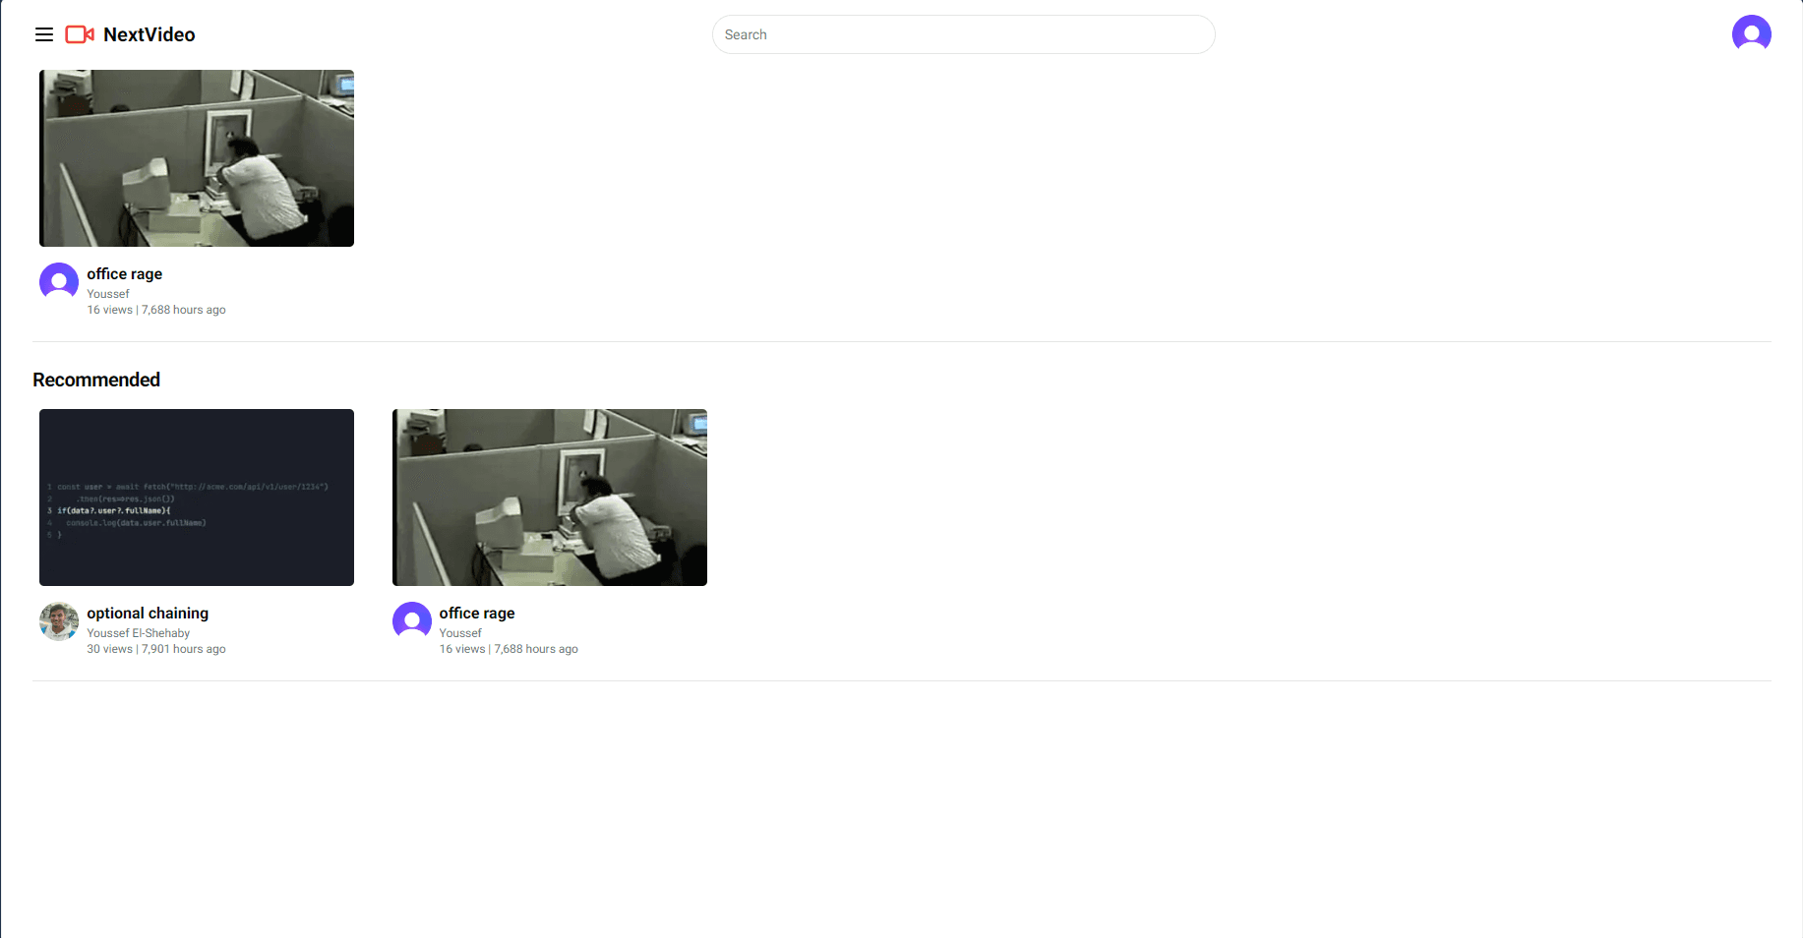1803x938 pixels.
Task: Open Youssef El-Shehaby's profile photo avatar
Action: (x=59, y=621)
